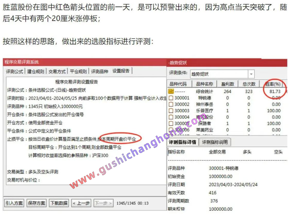Click the icon beside 300001
Viewport: 294px width, 214px height.
[x=171, y=98]
